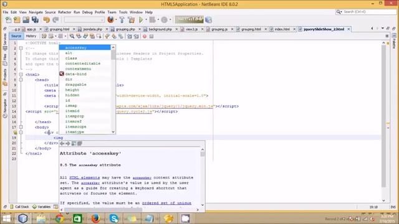Image resolution: width=399 pixels, height=224 pixels.
Task: Click the open in external browser icon in documentation popup
Action: point(74,144)
